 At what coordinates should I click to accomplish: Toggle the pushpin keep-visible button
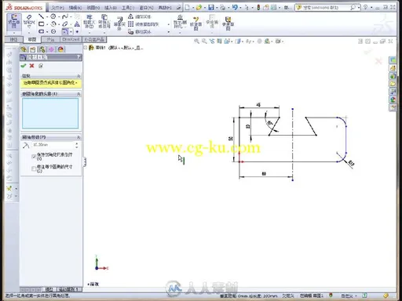pos(41,66)
